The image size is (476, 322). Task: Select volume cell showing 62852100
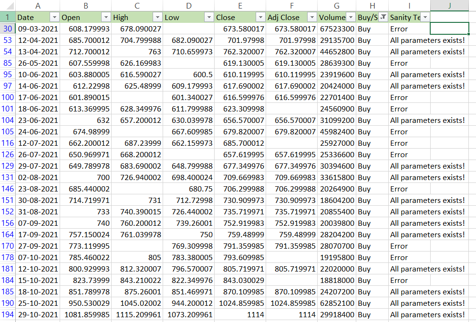pyautogui.click(x=337, y=303)
